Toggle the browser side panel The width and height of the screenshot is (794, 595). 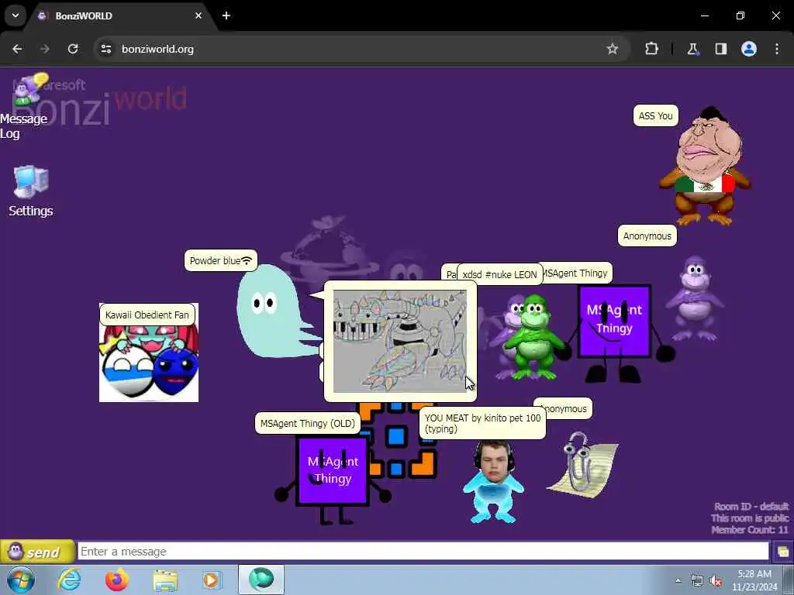(x=721, y=49)
